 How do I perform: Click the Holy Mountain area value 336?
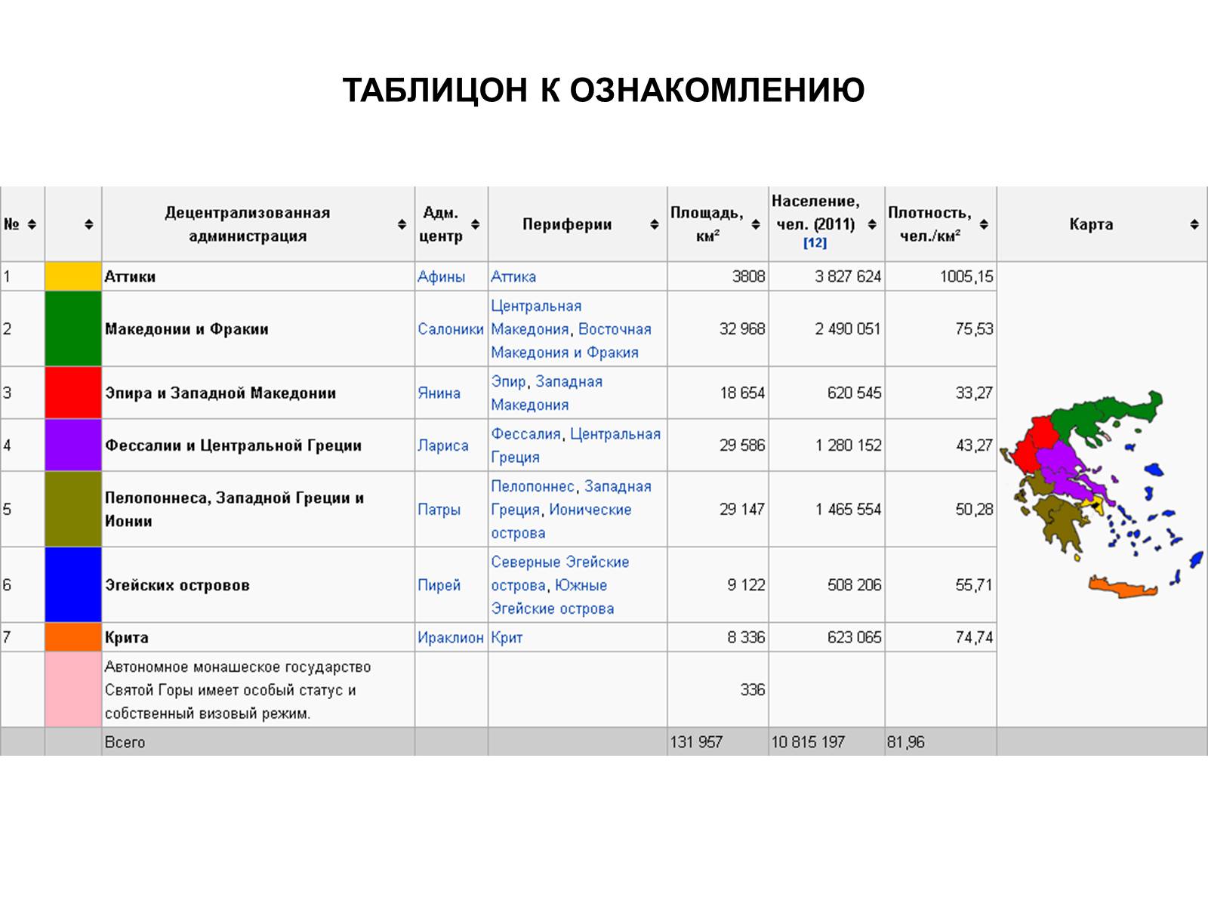[753, 689]
